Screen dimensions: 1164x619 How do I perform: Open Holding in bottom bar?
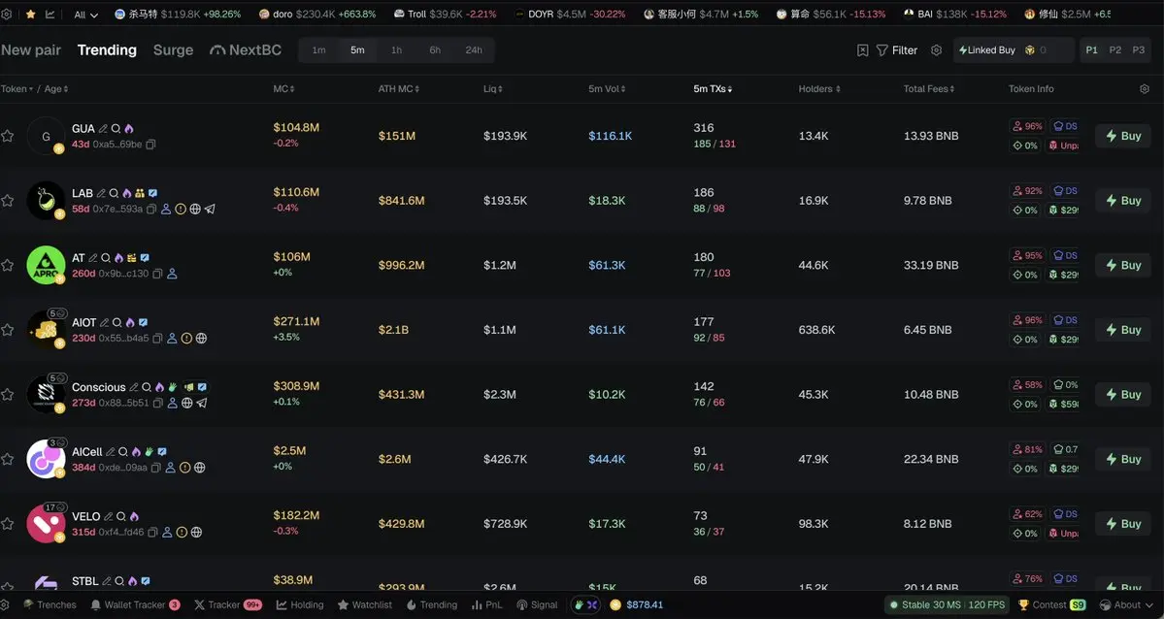point(300,604)
